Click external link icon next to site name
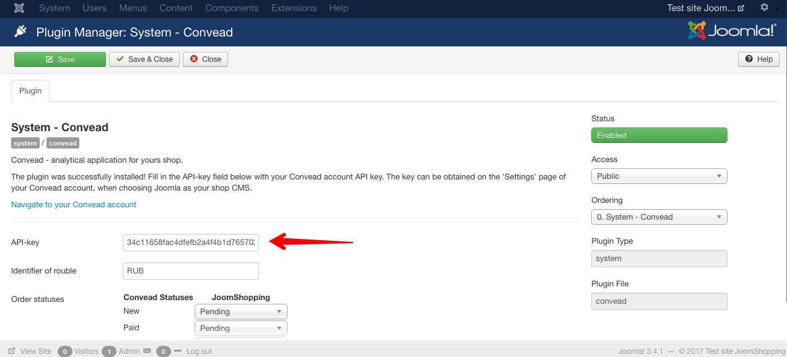The height and width of the screenshot is (357, 787). (x=741, y=9)
